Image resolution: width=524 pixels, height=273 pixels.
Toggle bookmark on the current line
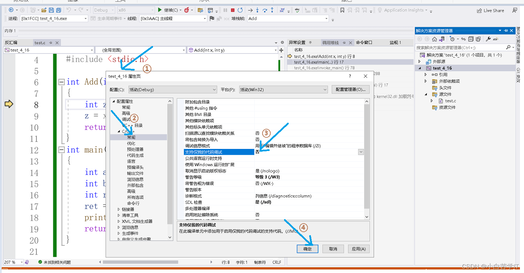[x=342, y=10]
